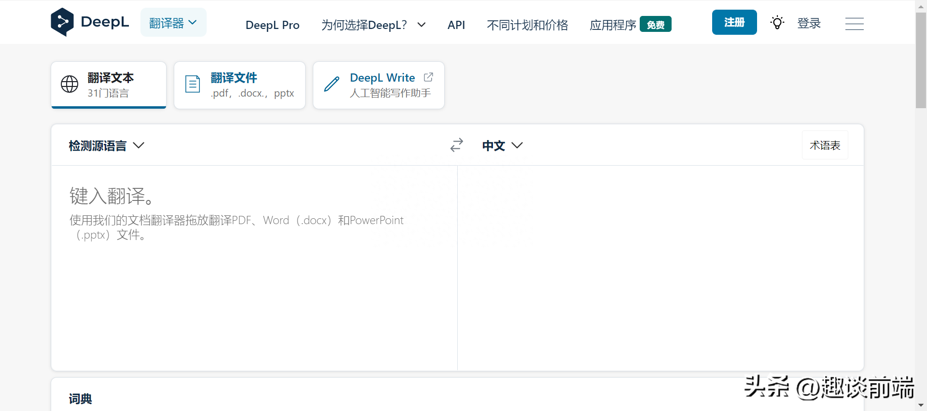Open the 中文 target language selector

point(503,145)
